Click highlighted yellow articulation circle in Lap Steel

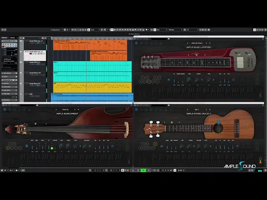149,81
